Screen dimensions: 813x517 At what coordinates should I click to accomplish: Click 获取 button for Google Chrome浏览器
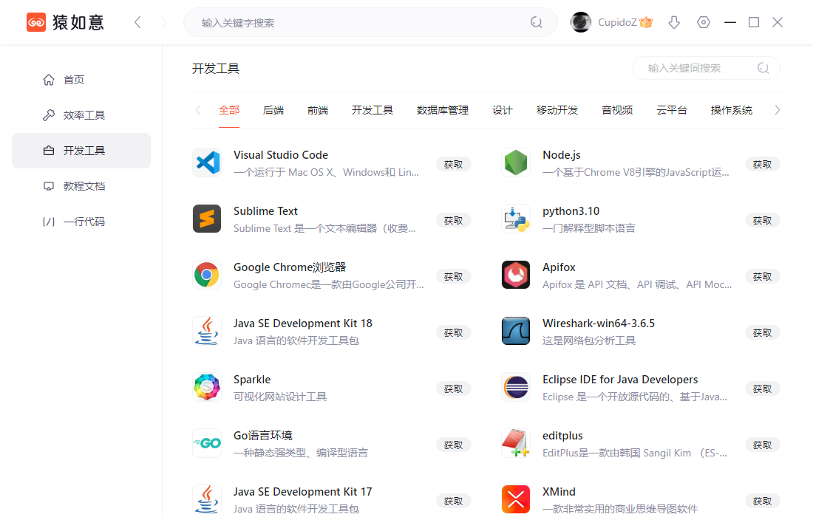coord(453,277)
